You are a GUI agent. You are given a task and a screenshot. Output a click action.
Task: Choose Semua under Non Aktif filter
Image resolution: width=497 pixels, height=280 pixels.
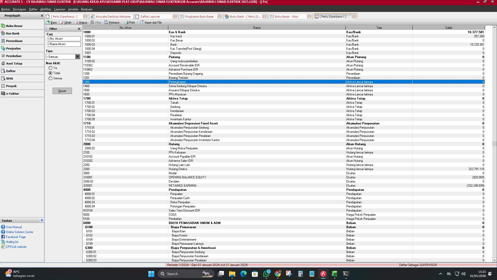click(x=51, y=78)
